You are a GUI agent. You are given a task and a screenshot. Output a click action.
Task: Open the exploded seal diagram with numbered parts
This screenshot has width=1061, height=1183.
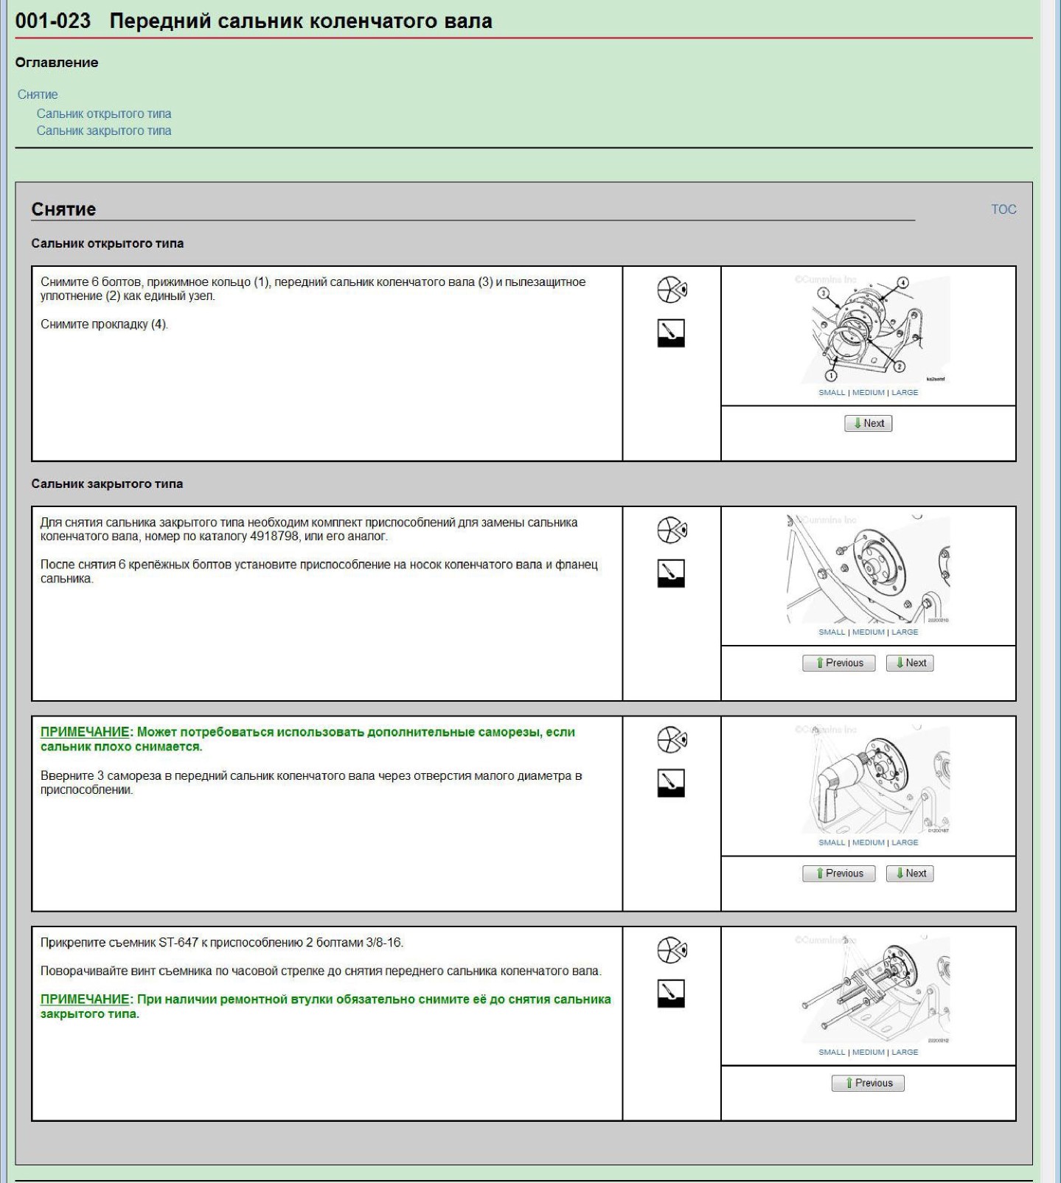[869, 329]
